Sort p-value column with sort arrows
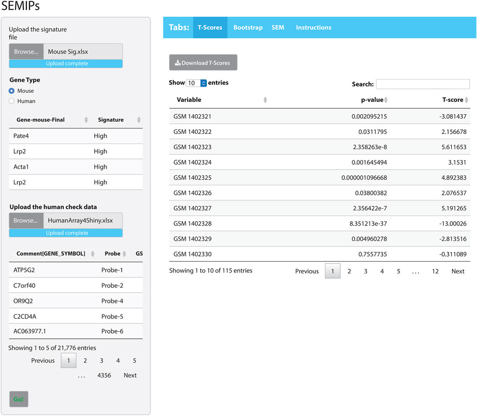Screen dimensions: 477x416 coord(386,100)
